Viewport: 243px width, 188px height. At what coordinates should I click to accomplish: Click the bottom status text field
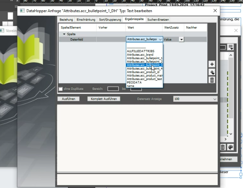pyautogui.click(x=137, y=179)
